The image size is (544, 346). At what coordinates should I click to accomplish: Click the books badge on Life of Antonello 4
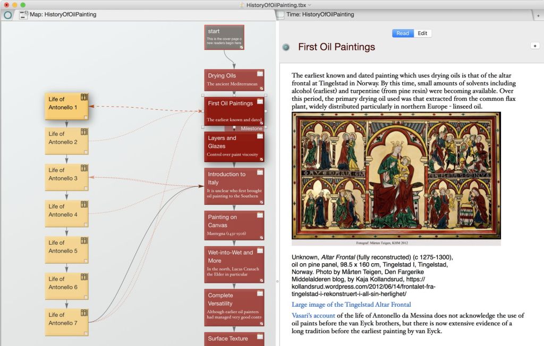click(84, 204)
